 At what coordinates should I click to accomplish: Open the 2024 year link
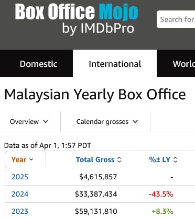pos(20,194)
